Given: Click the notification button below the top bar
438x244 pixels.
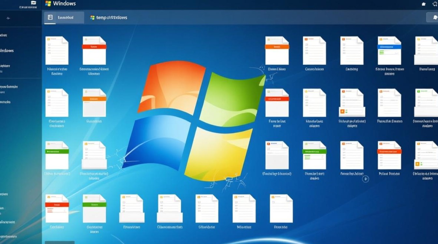Looking at the screenshot, I should [435, 17].
